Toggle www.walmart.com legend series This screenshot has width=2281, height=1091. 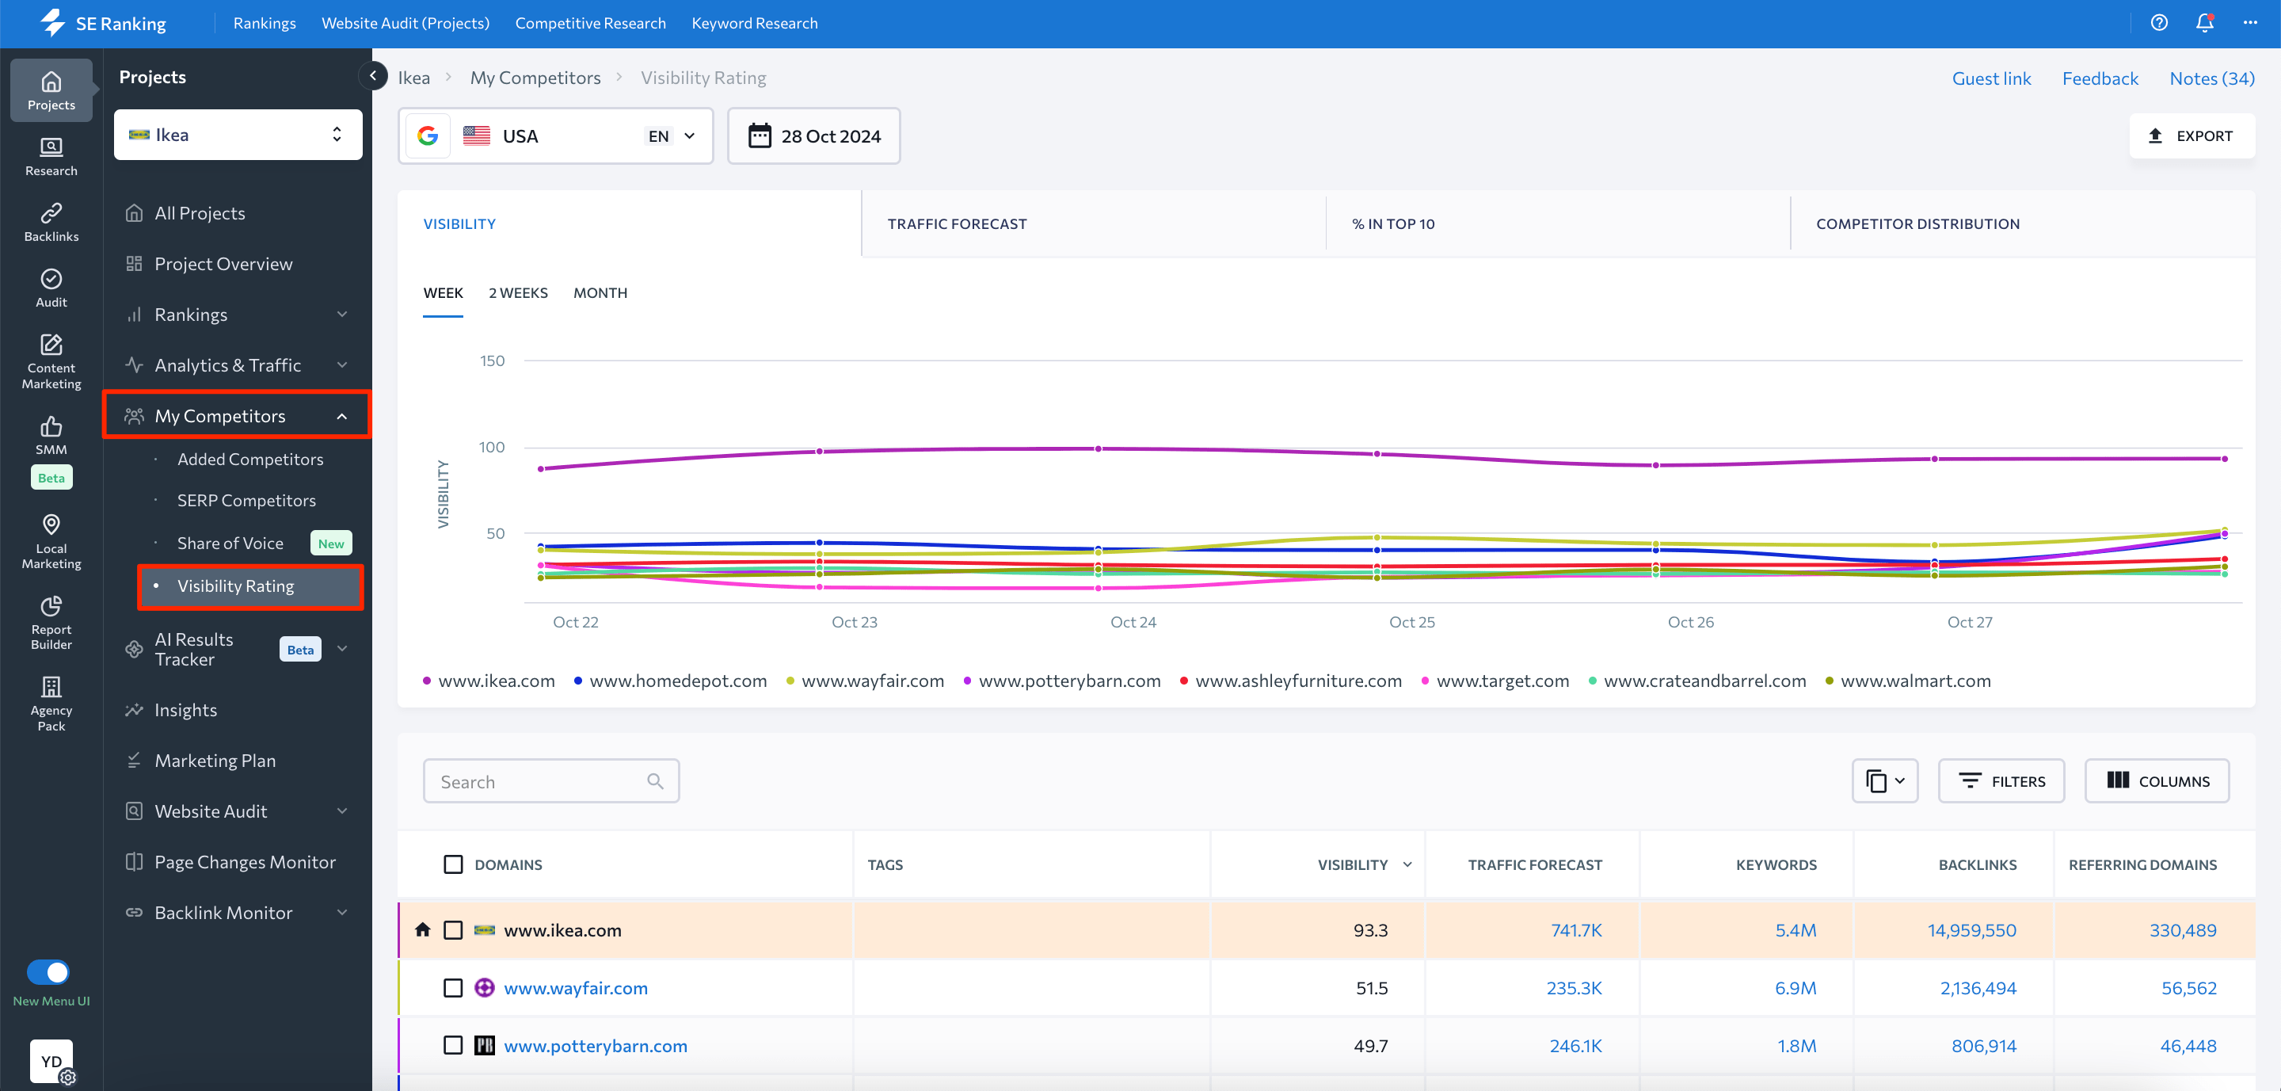point(1908,680)
